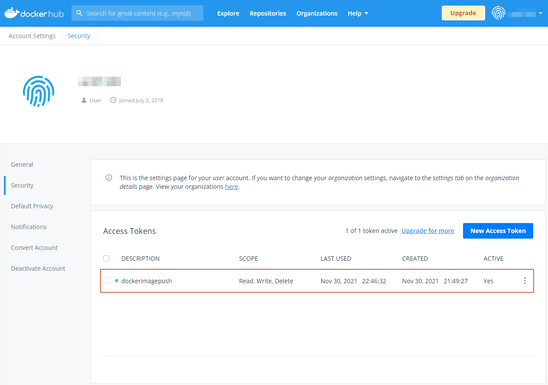
Task: Tick the select-all tokens header checkbox
Action: (x=106, y=259)
